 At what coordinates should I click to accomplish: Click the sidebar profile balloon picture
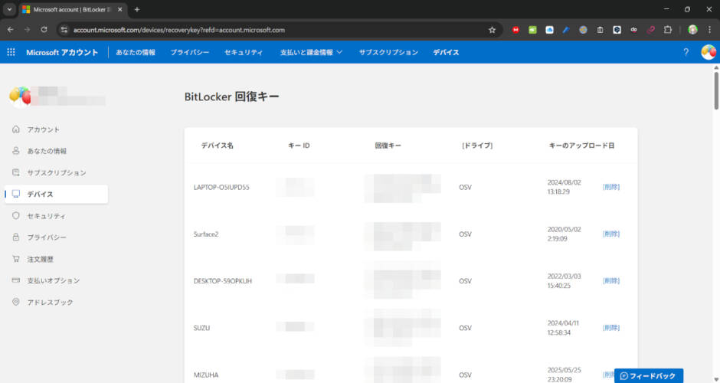pyautogui.click(x=20, y=96)
